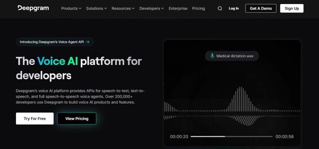Image resolution: width=319 pixels, height=149 pixels.
Task: Click the Sign Up button
Action: [x=292, y=8]
